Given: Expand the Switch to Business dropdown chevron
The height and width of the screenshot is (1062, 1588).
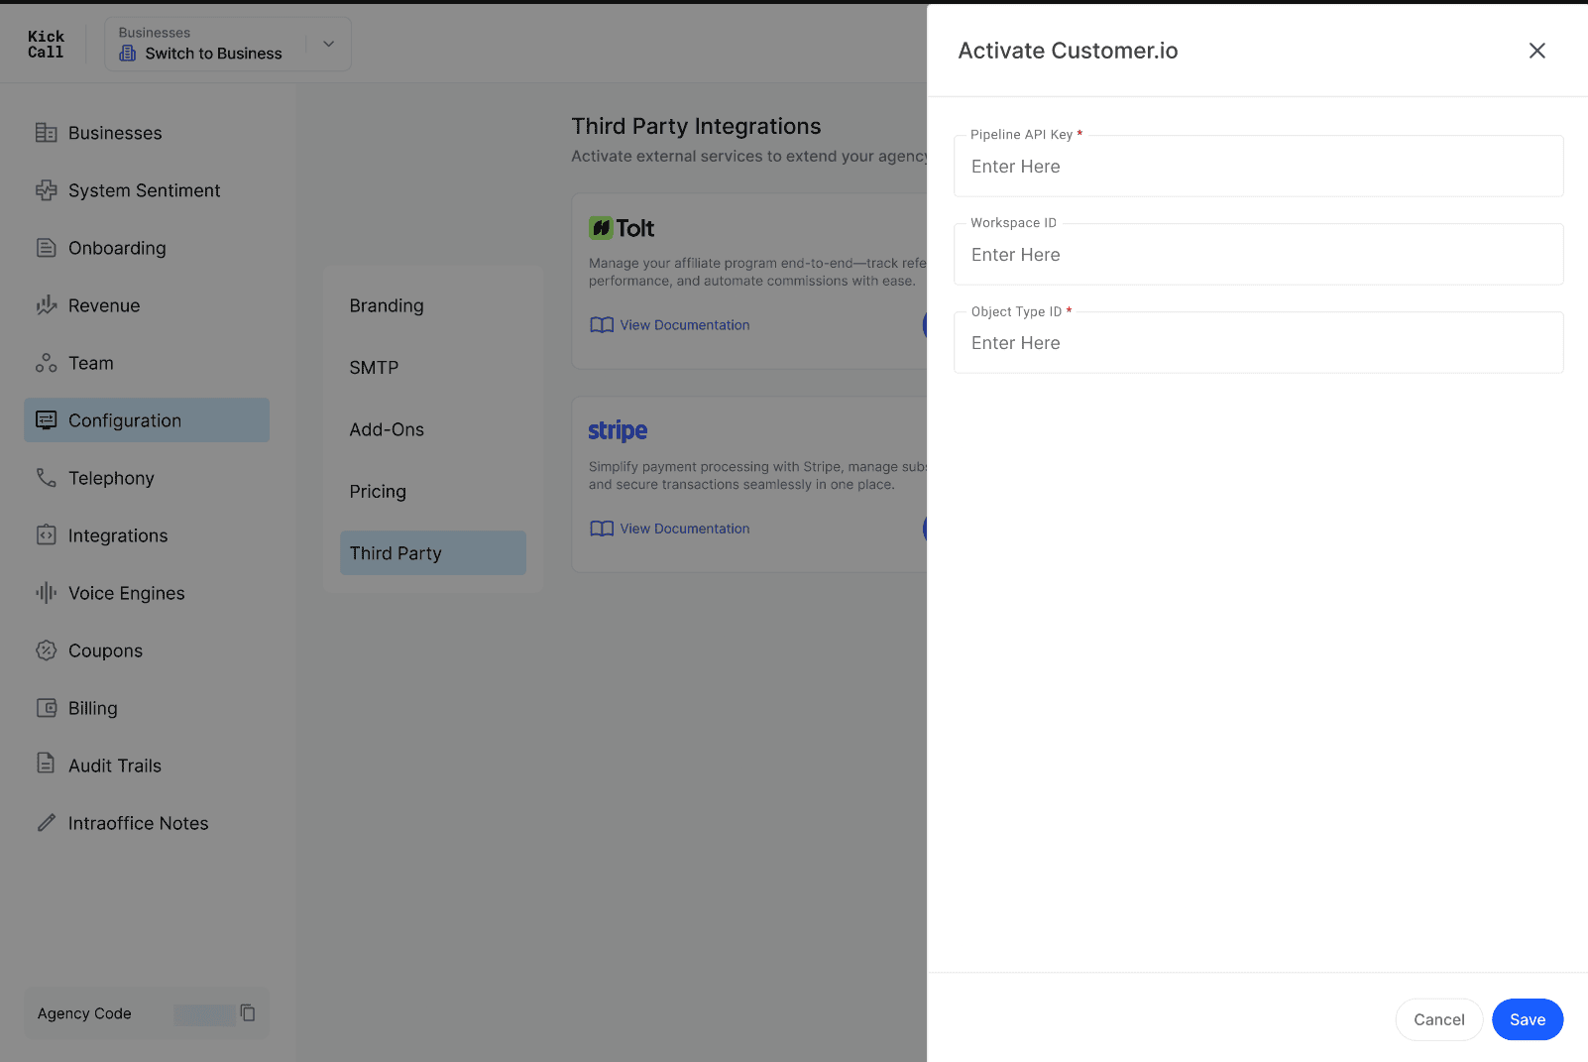Looking at the screenshot, I should click(329, 44).
